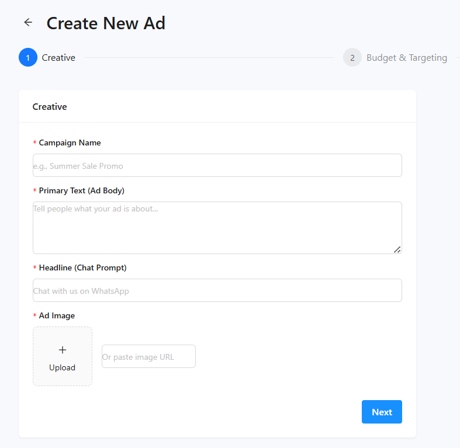
Task: Click the Ad Image label
Action: click(57, 315)
